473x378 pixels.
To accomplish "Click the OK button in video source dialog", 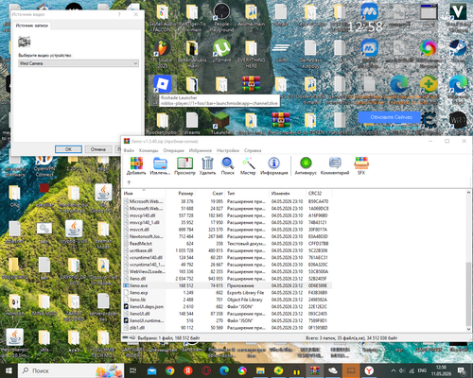I will tap(68, 149).
